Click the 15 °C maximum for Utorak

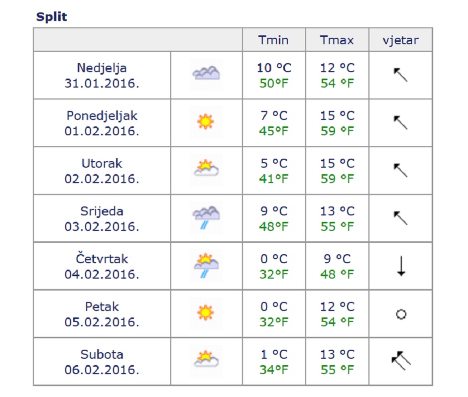[337, 163]
